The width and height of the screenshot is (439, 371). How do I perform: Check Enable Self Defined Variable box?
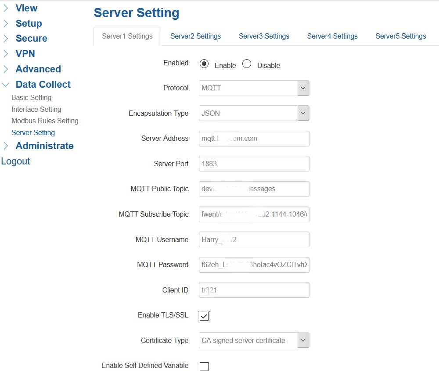pyautogui.click(x=204, y=366)
